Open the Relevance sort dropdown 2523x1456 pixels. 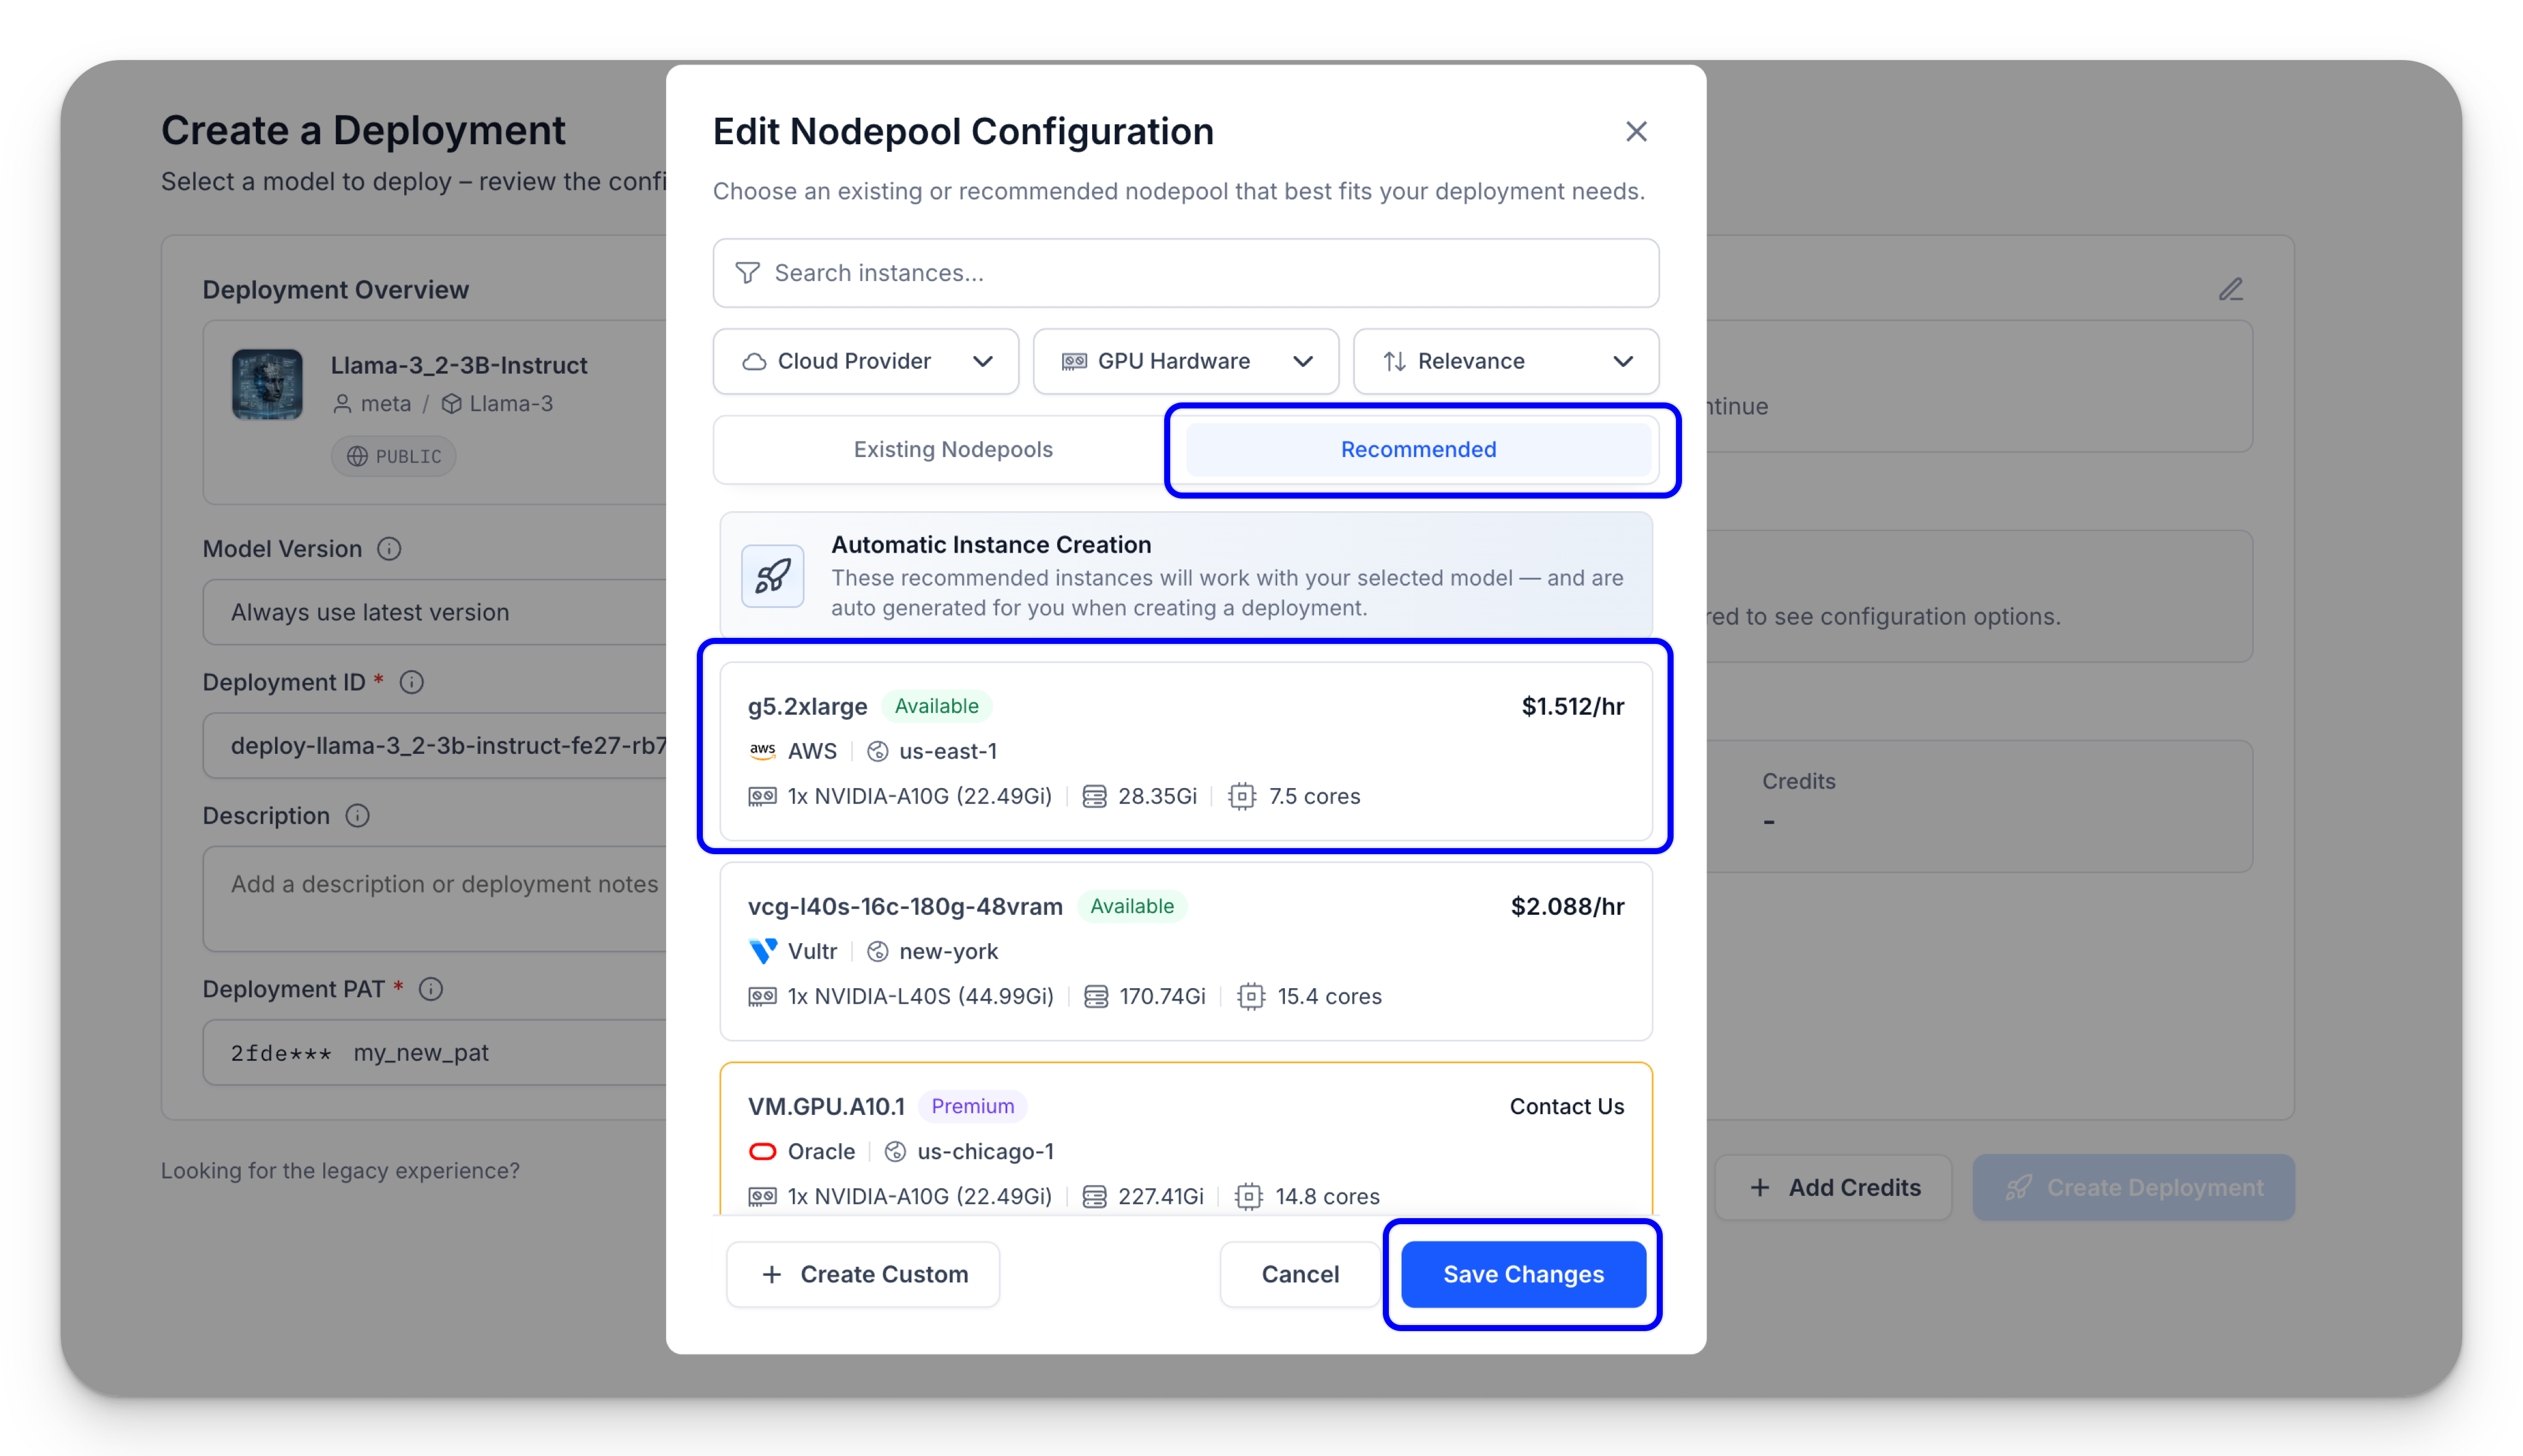pos(1505,361)
